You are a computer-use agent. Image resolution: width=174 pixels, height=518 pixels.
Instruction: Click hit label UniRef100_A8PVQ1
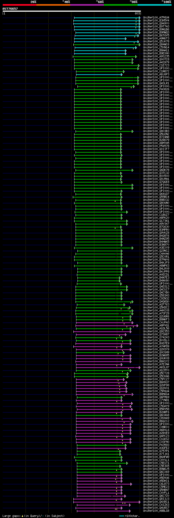(x=156, y=325)
